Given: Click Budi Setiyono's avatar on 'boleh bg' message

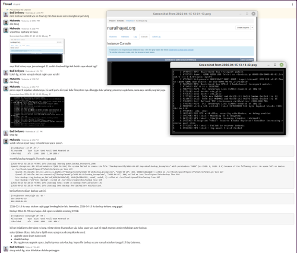Looking at the screenshot, I should [x=6, y=72].
